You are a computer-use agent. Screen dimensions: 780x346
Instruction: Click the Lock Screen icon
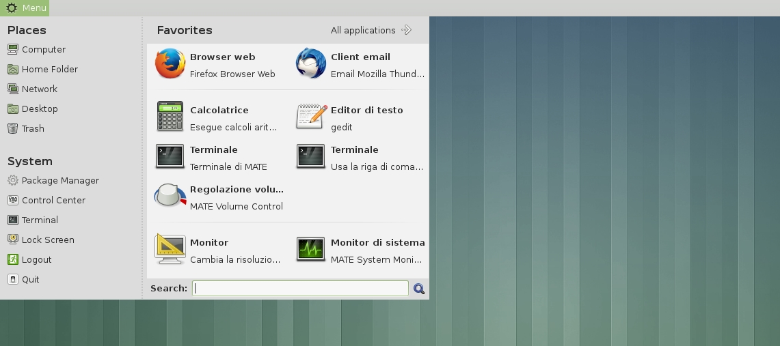pyautogui.click(x=13, y=240)
